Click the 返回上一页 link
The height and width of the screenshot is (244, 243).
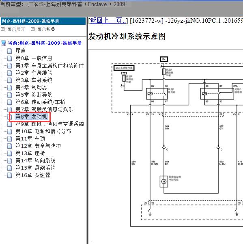click(108, 21)
